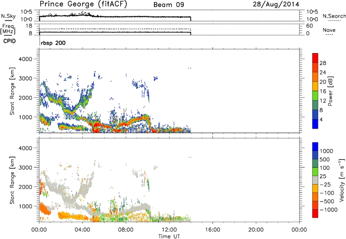Click the 'rbsp 200' mode text
The image size is (346, 239).
pyautogui.click(x=53, y=43)
